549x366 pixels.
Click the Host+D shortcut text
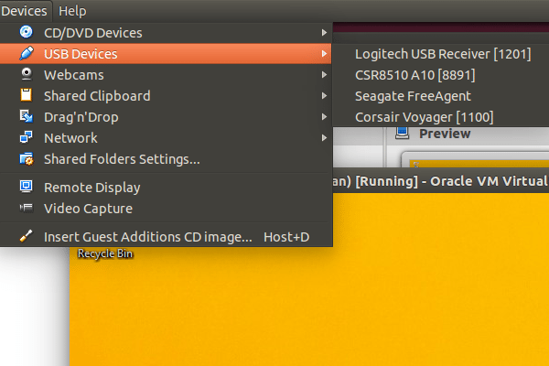pyautogui.click(x=286, y=237)
